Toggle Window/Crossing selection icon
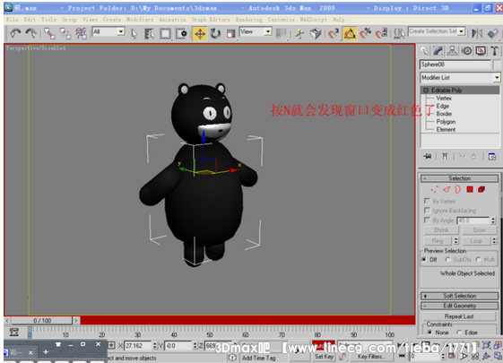This screenshot has height=363, width=503. tap(181, 33)
